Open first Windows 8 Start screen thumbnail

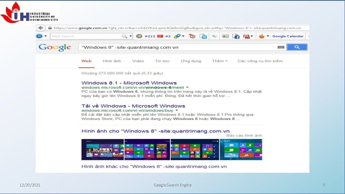coord(102,149)
